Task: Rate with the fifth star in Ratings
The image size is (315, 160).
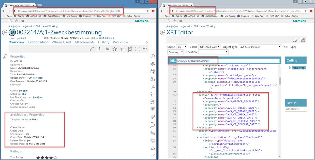Action: click(x=56, y=158)
